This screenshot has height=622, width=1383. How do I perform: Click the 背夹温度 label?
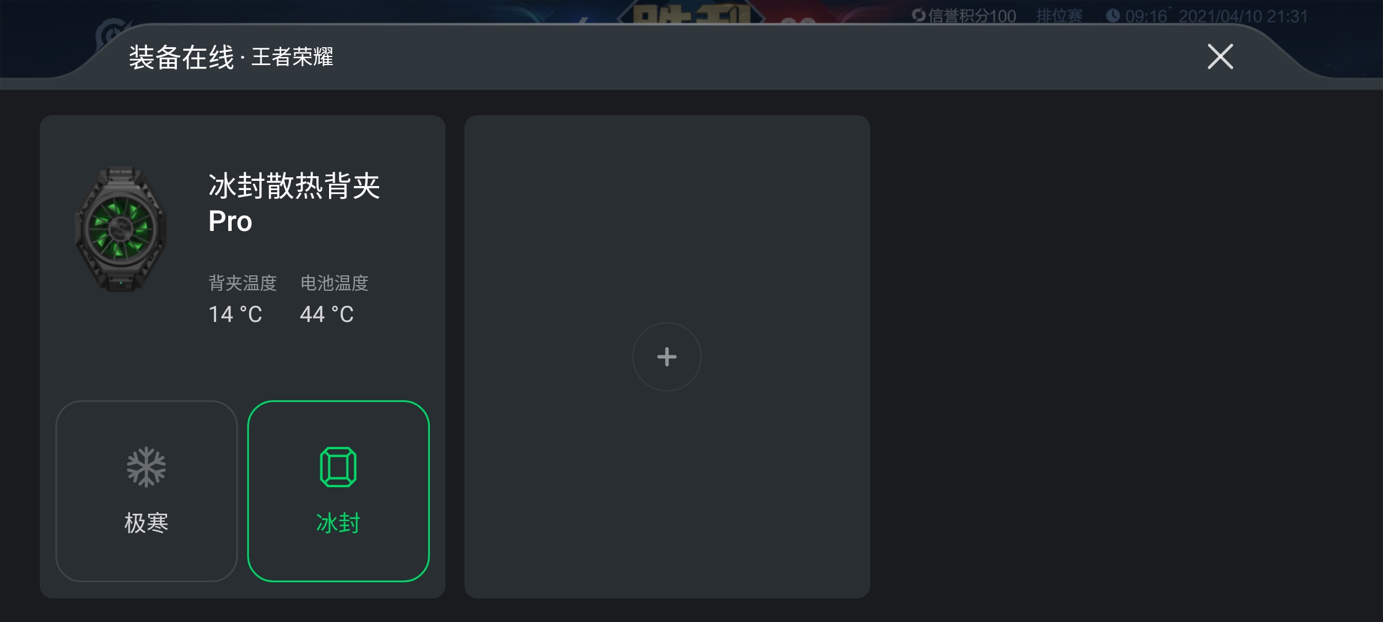coord(243,283)
